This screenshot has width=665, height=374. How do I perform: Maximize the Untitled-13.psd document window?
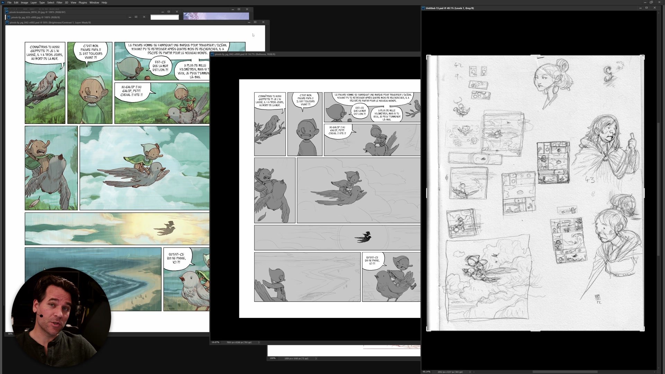(x=646, y=8)
